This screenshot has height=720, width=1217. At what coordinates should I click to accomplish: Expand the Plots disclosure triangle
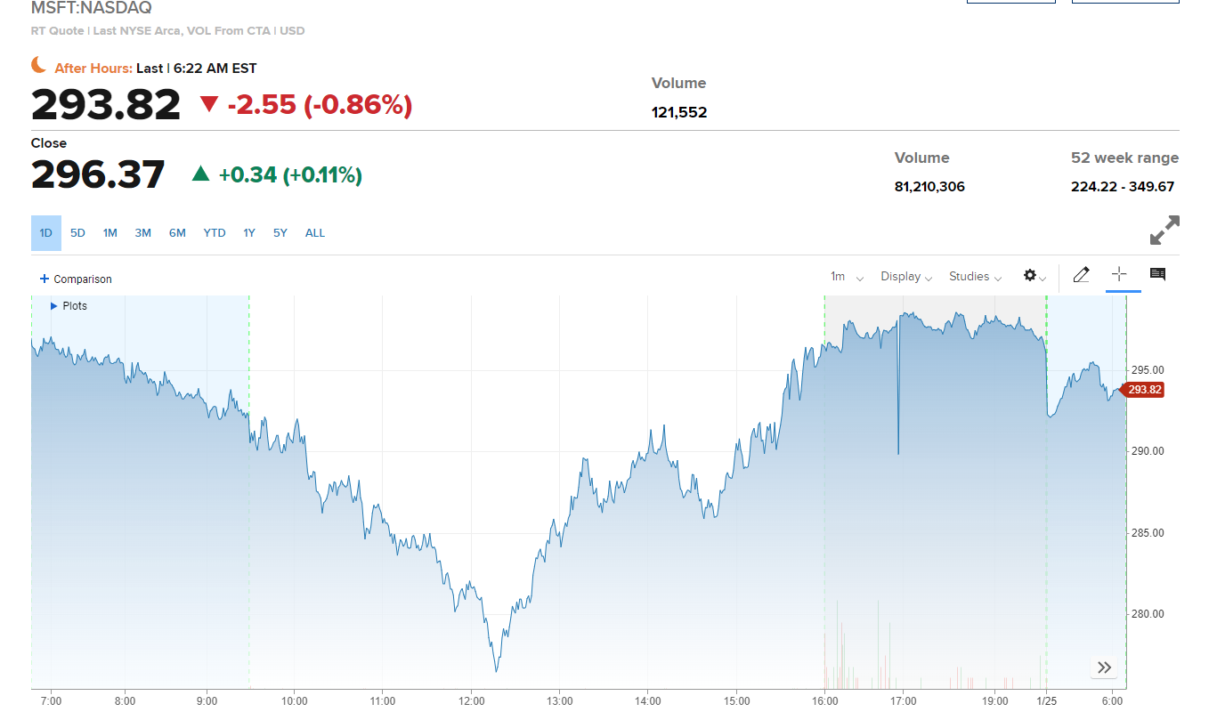(x=54, y=306)
